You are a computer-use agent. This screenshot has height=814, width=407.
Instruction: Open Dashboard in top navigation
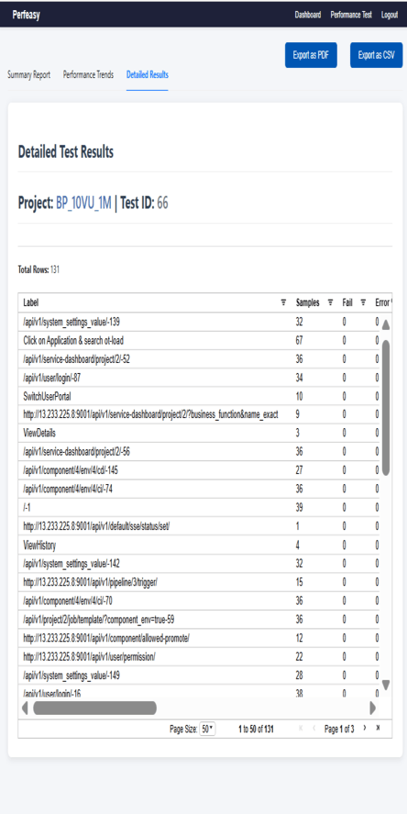coord(308,15)
